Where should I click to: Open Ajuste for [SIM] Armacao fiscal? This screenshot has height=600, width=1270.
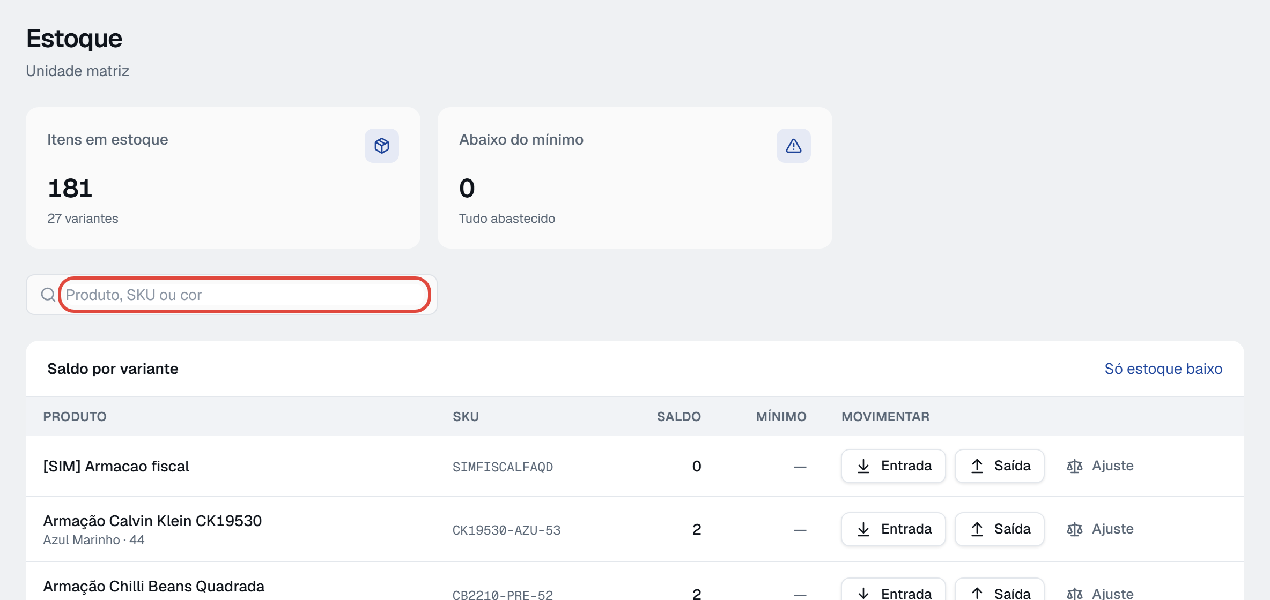tap(1100, 466)
